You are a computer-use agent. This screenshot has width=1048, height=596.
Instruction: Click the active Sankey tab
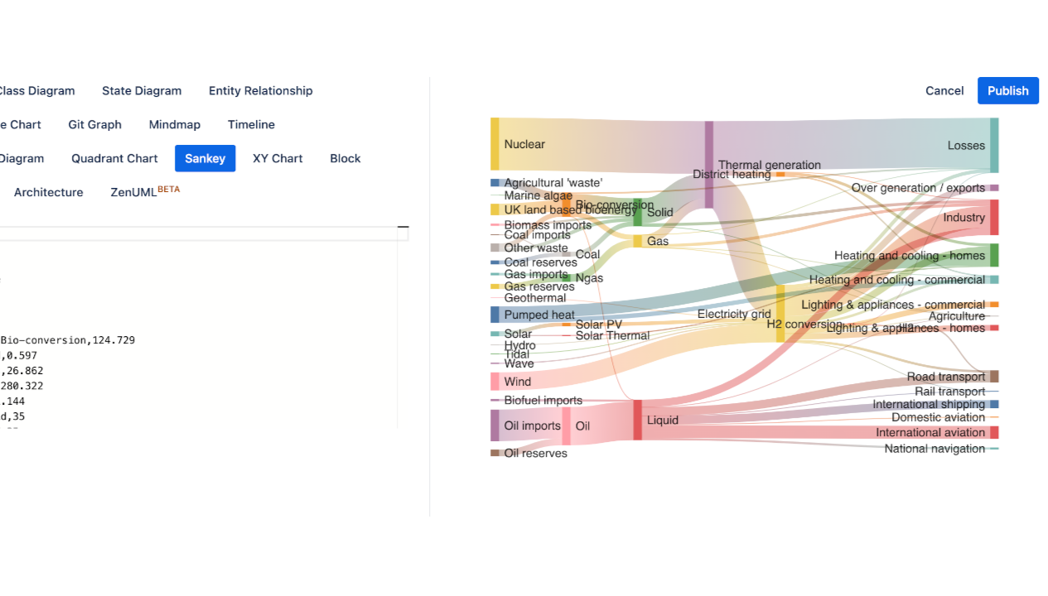pyautogui.click(x=205, y=159)
